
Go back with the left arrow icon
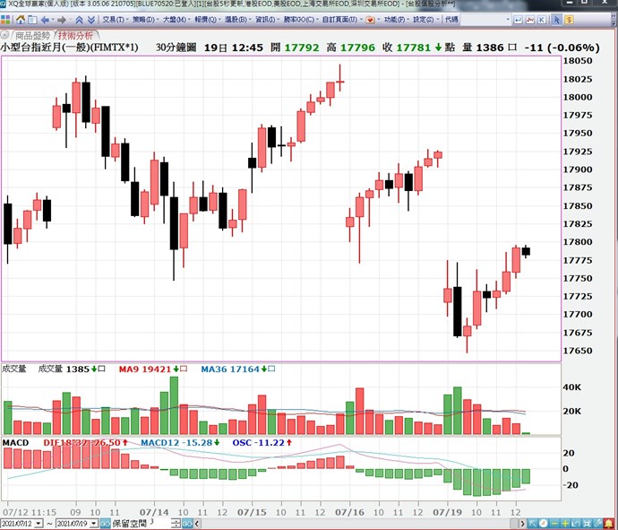pos(45,20)
